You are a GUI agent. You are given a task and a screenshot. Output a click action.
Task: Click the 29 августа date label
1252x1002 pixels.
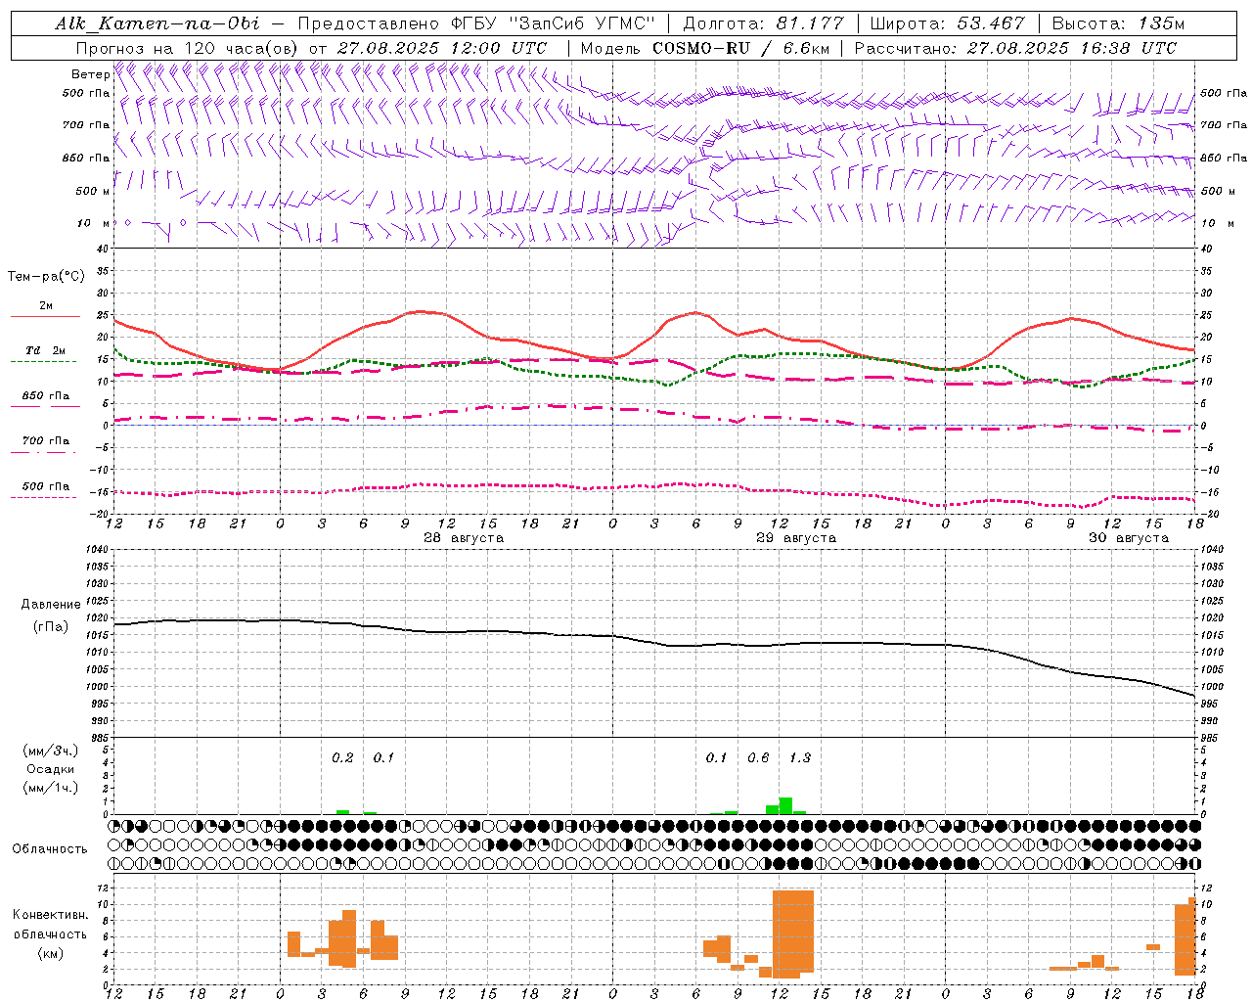[796, 538]
